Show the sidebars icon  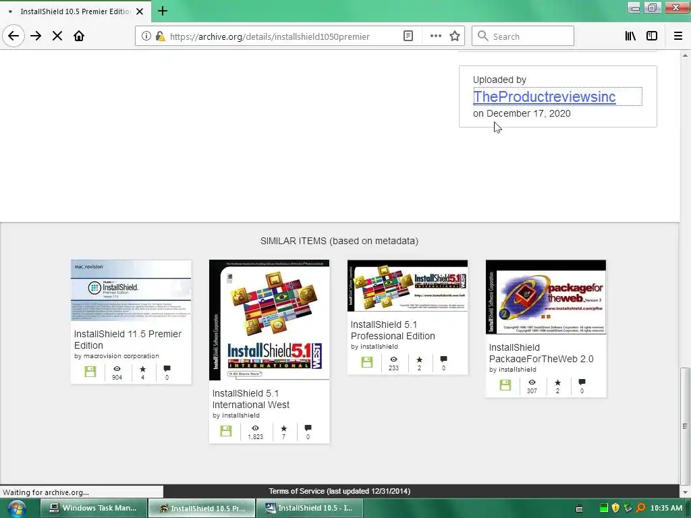click(x=652, y=36)
